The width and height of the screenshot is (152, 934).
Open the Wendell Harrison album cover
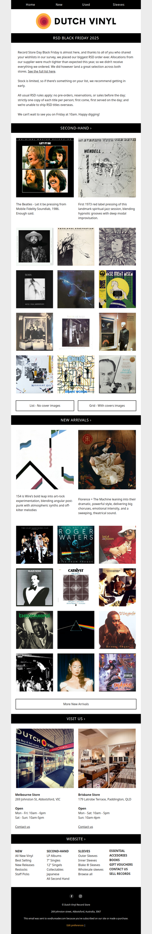point(107,168)
